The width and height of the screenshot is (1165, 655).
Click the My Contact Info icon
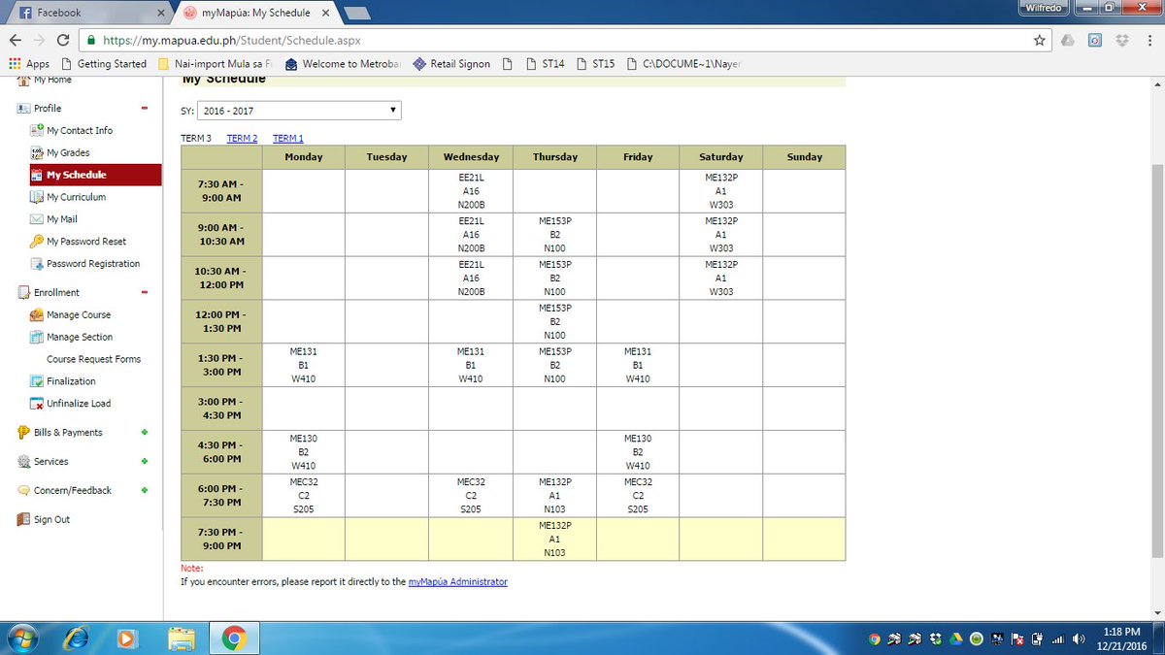[38, 130]
